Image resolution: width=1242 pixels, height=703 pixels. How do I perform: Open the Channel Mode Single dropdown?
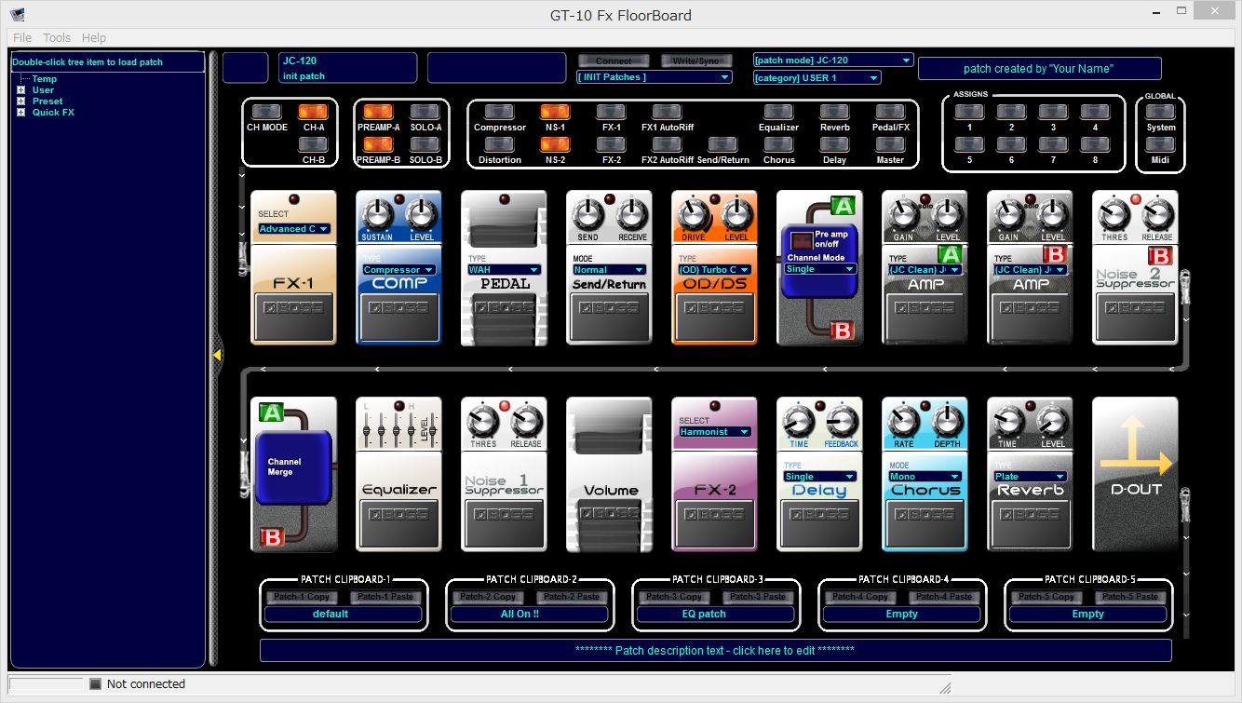point(819,269)
